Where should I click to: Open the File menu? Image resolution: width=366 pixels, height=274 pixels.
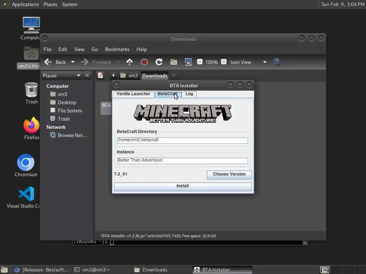[x=48, y=49]
